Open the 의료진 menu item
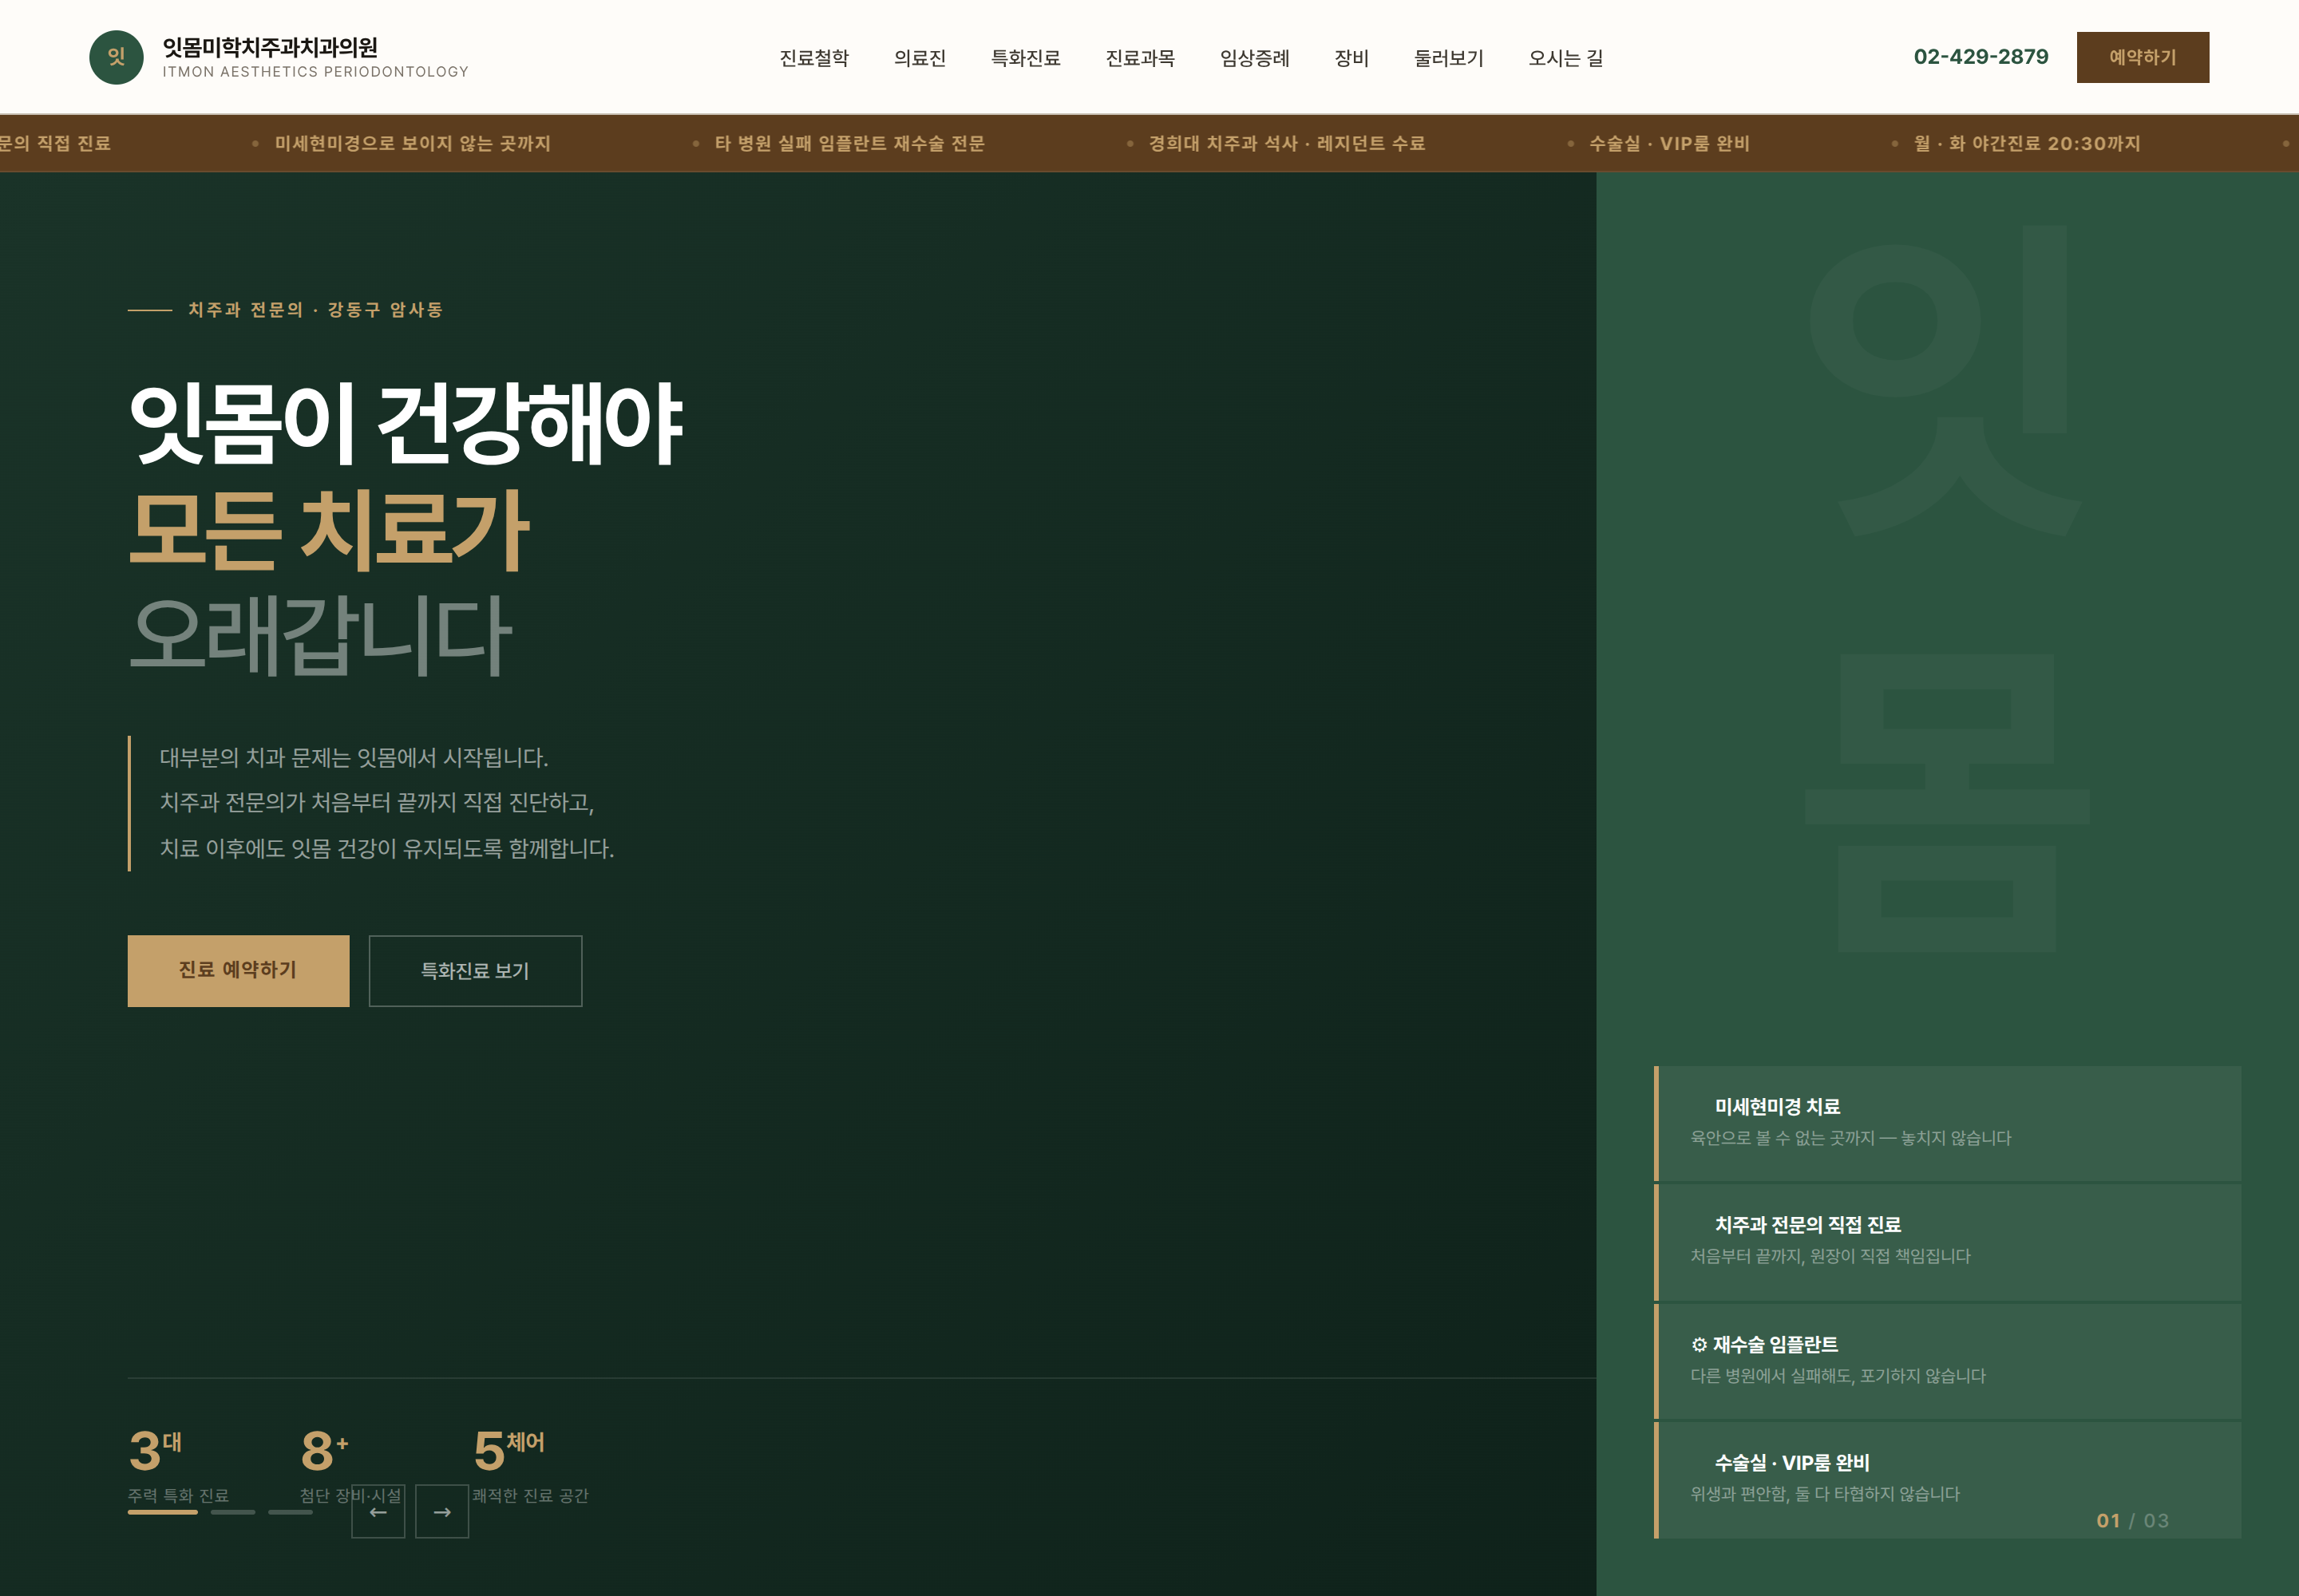Image resolution: width=2299 pixels, height=1596 pixels. (920, 58)
